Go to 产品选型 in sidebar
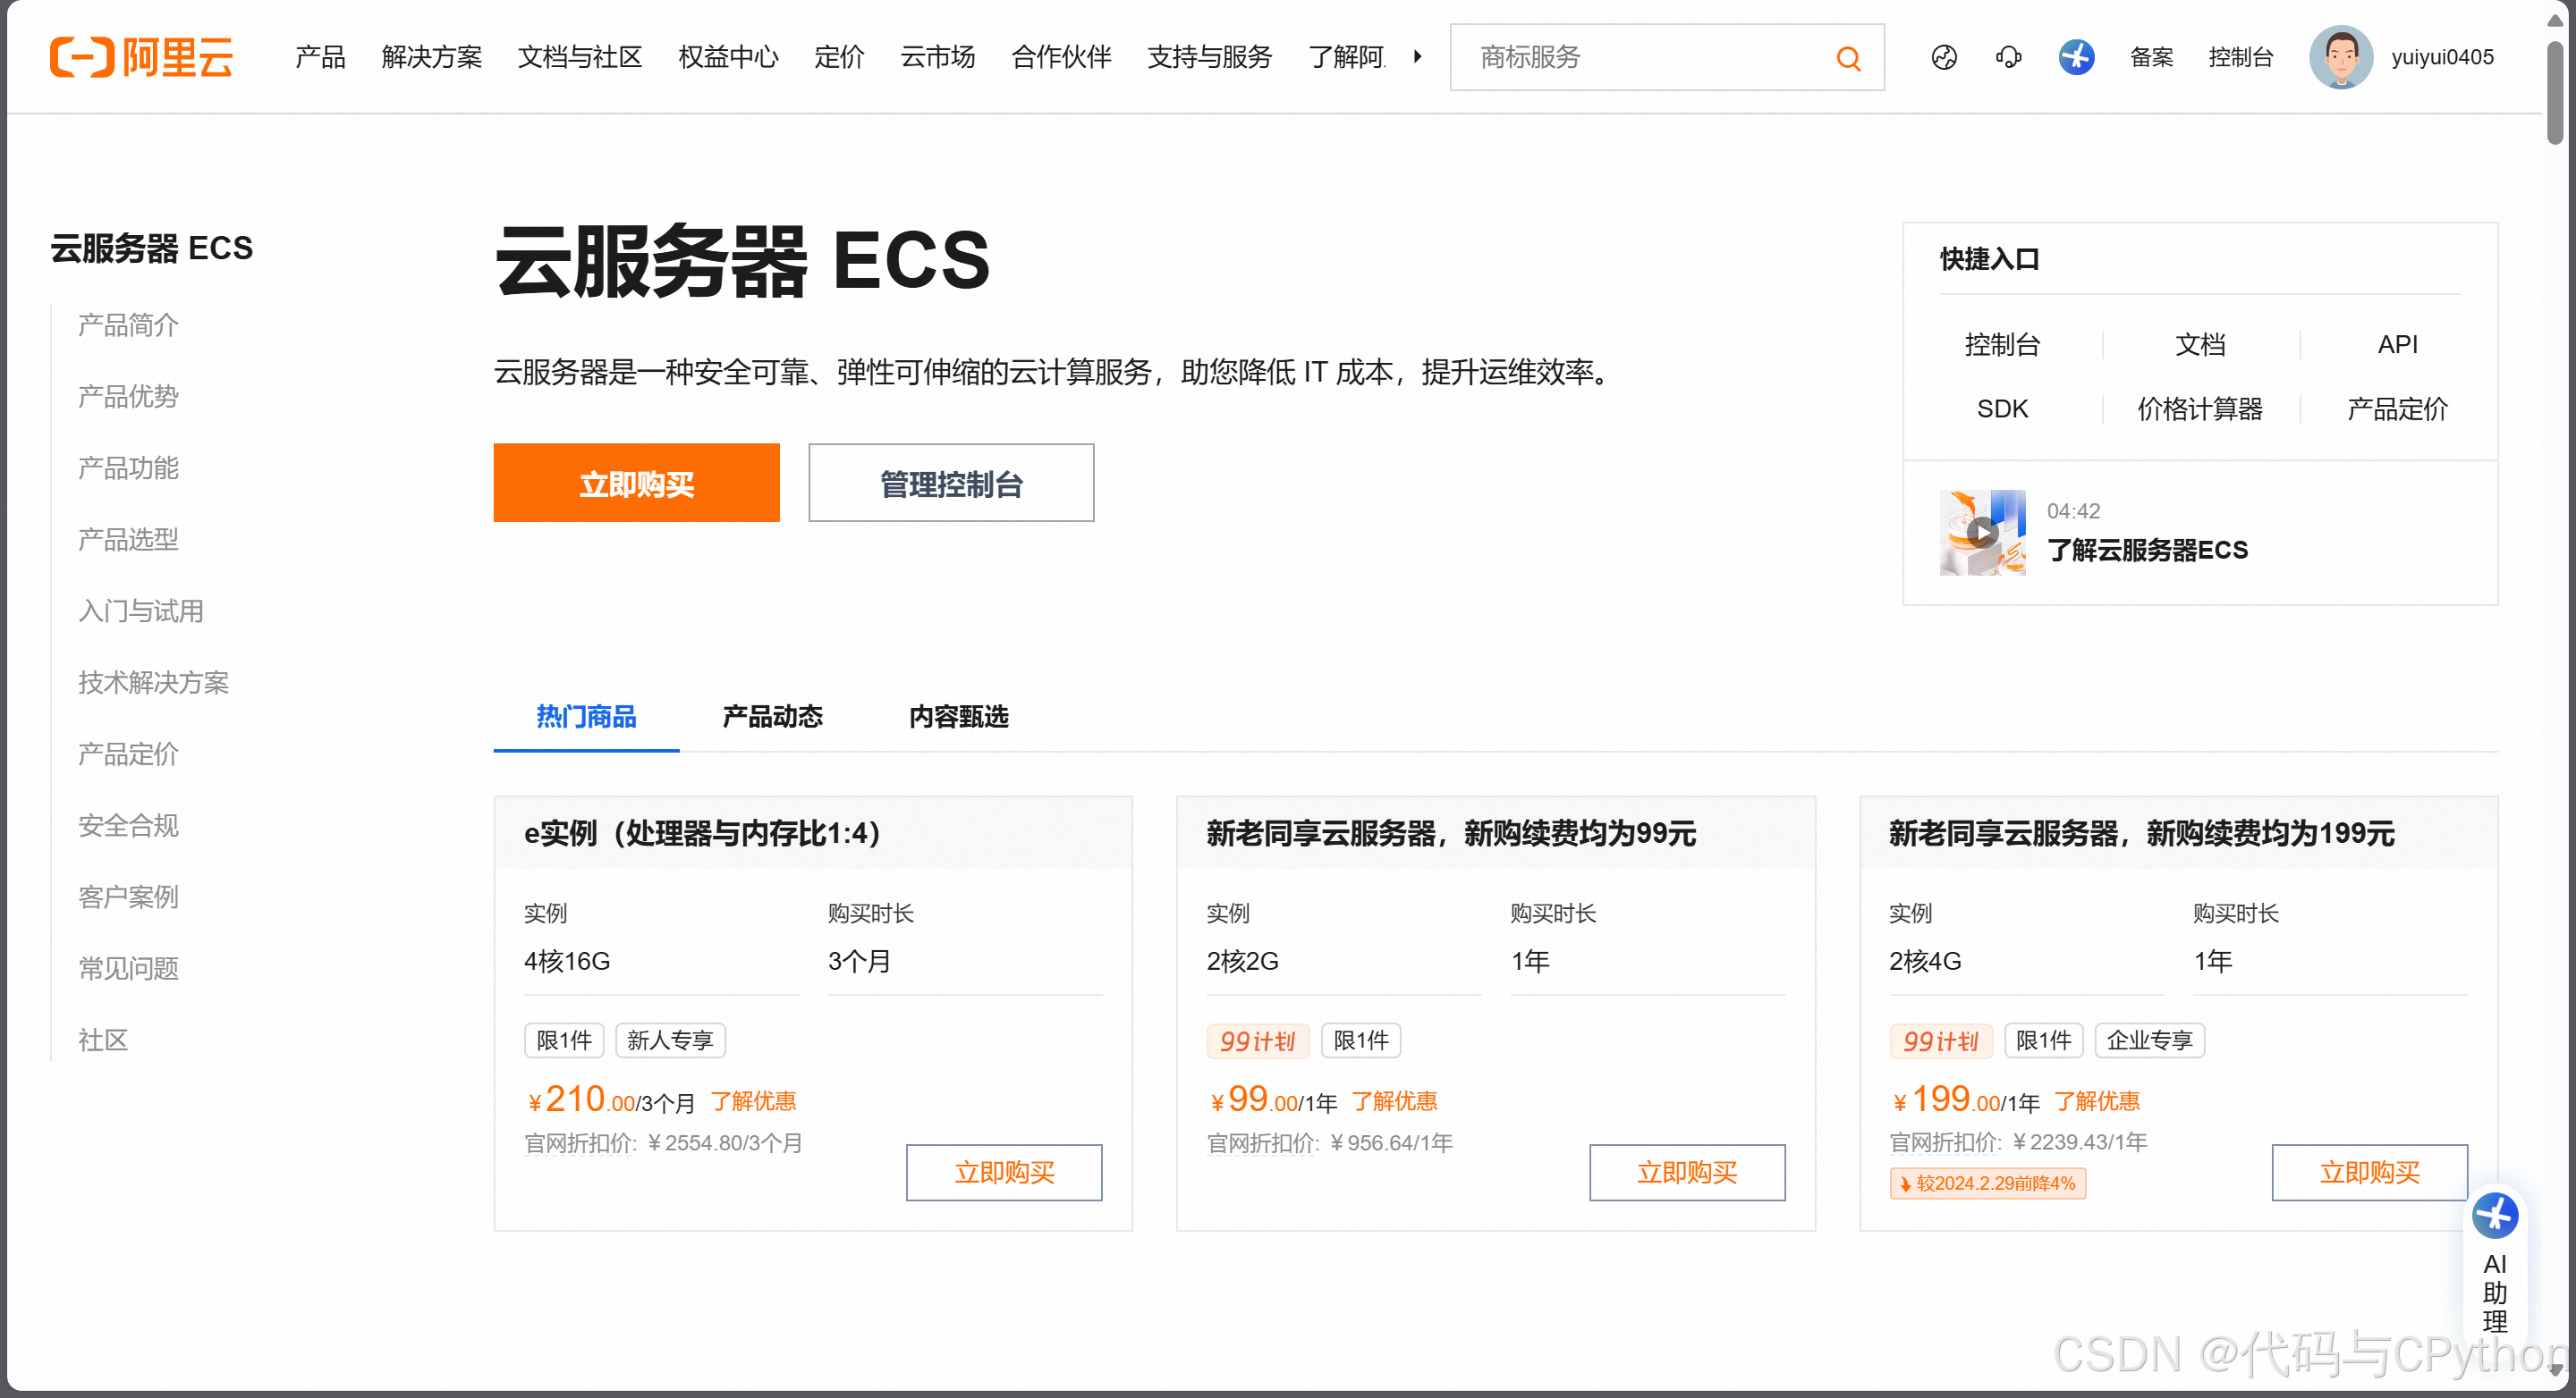This screenshot has width=2576, height=1398. coord(128,540)
